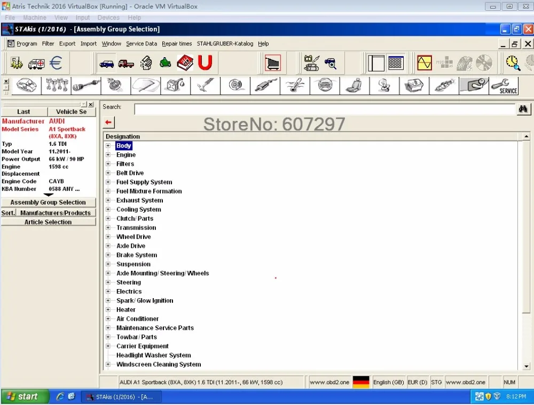Select the Cooling System row
The image size is (534, 405).
pyautogui.click(x=139, y=209)
